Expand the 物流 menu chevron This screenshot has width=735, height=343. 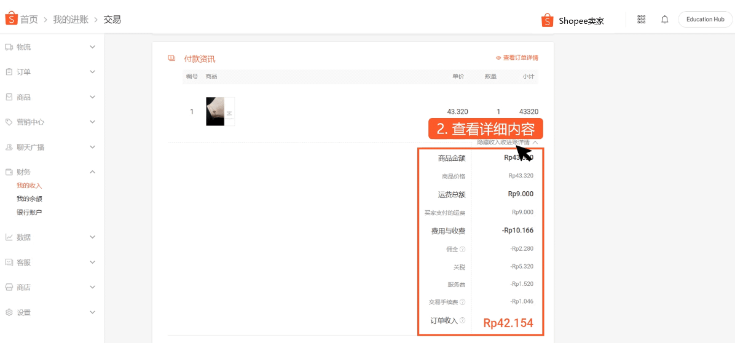point(92,47)
